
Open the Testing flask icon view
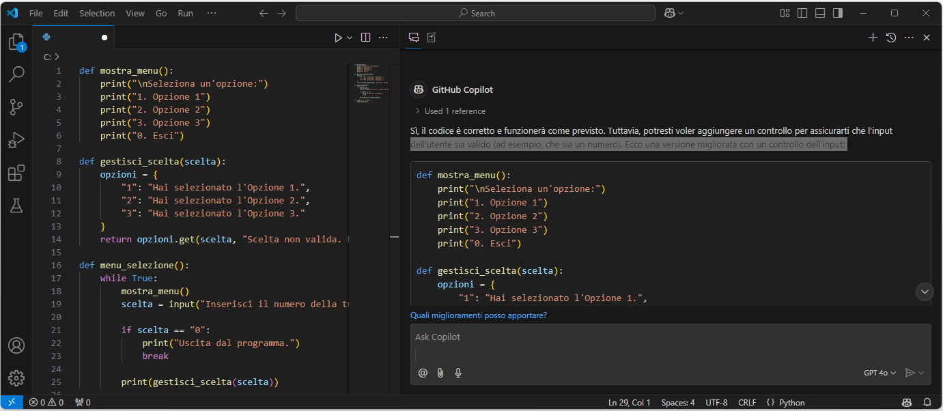click(x=16, y=205)
